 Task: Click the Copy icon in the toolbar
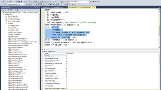[48, 2]
